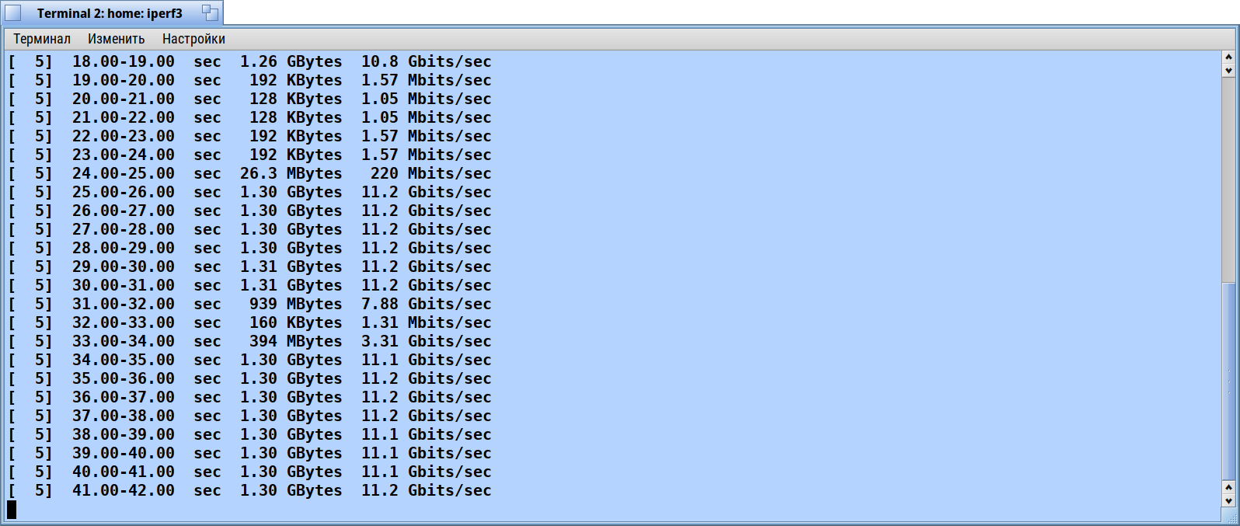1240x526 pixels.
Task: Click the 1.31 Mbits/sec value
Action: tap(427, 322)
